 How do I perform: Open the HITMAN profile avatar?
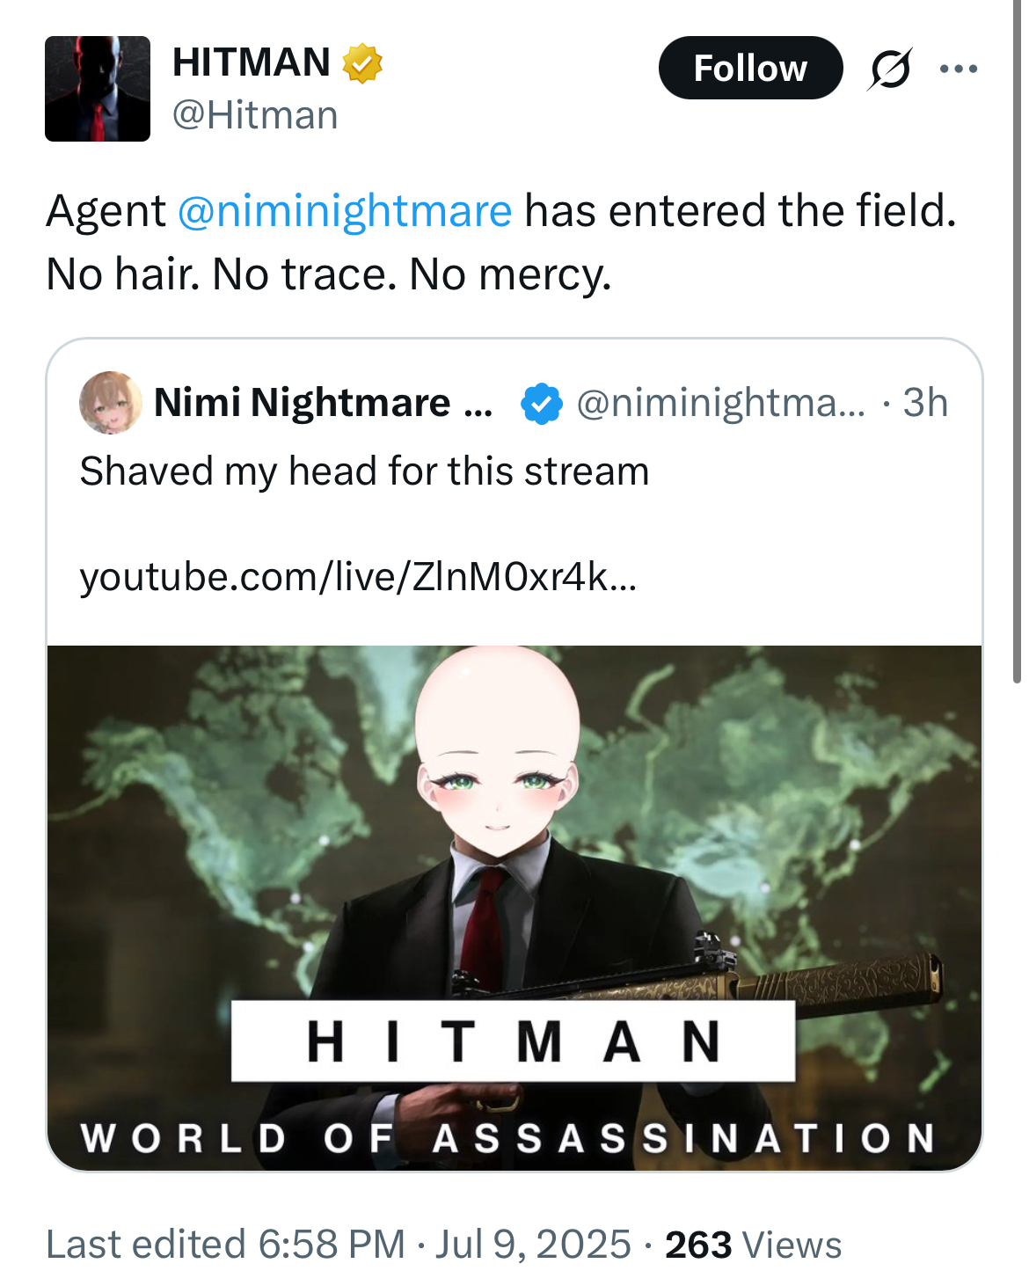[98, 89]
